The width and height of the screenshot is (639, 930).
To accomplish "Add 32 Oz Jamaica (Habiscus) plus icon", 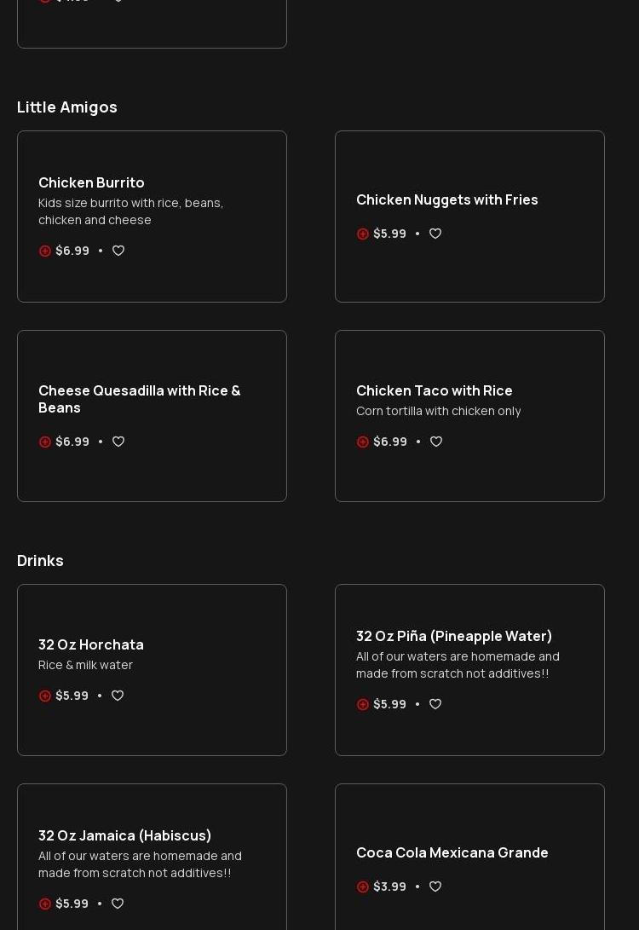I will click(45, 904).
